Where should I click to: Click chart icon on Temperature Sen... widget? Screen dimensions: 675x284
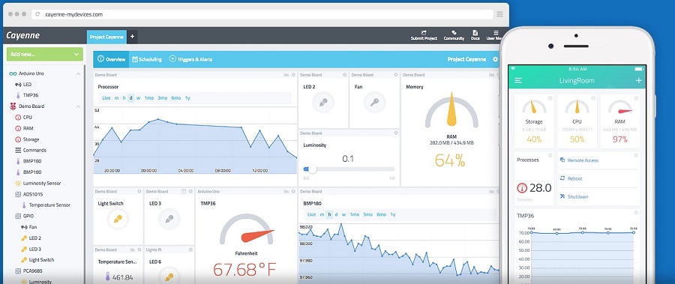pos(132,250)
